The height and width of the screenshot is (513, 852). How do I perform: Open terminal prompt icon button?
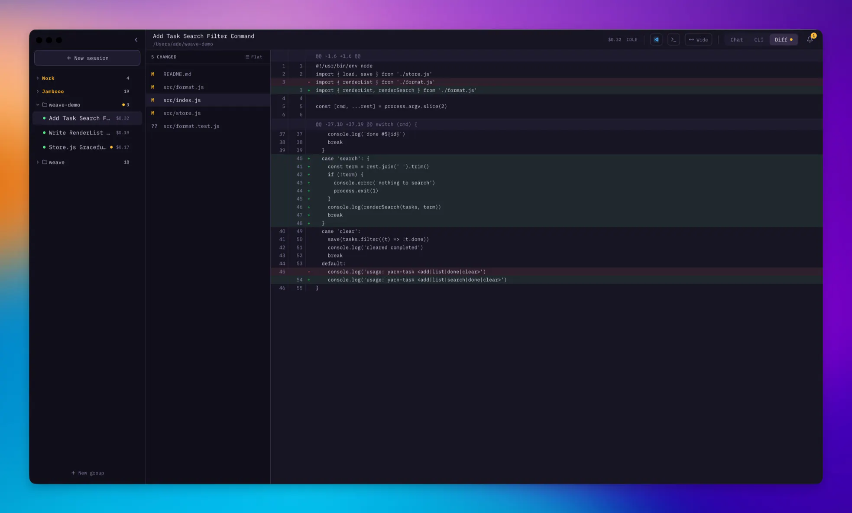pyautogui.click(x=674, y=39)
